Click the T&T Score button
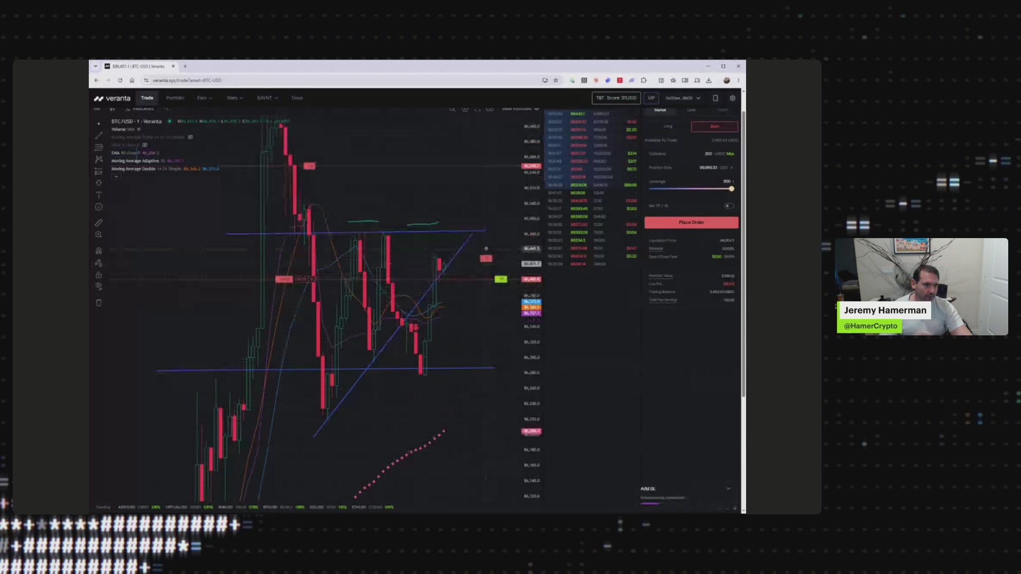The image size is (1021, 574). [616, 98]
